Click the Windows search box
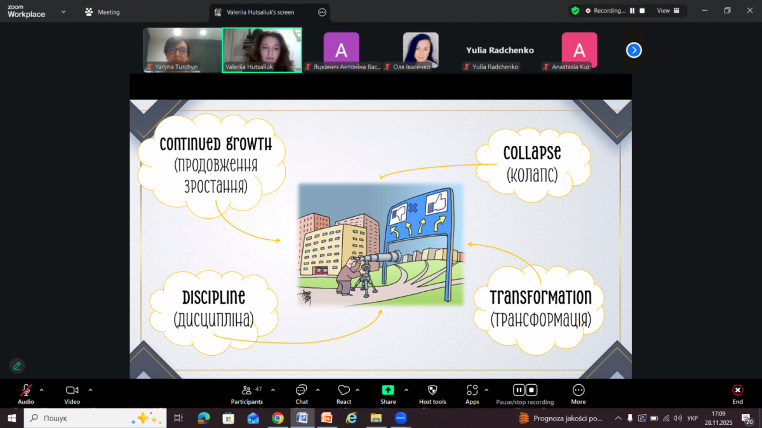Screen dimensions: 762x428 pos(95,418)
